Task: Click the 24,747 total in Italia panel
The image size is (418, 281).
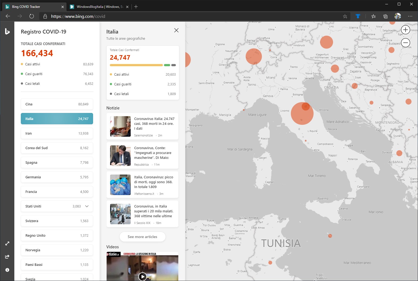Action: pos(120,57)
